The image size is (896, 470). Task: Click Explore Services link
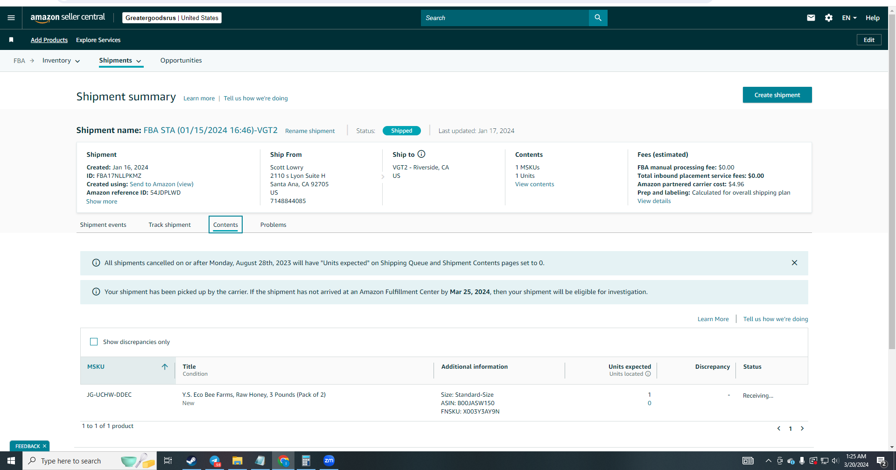pyautogui.click(x=98, y=40)
